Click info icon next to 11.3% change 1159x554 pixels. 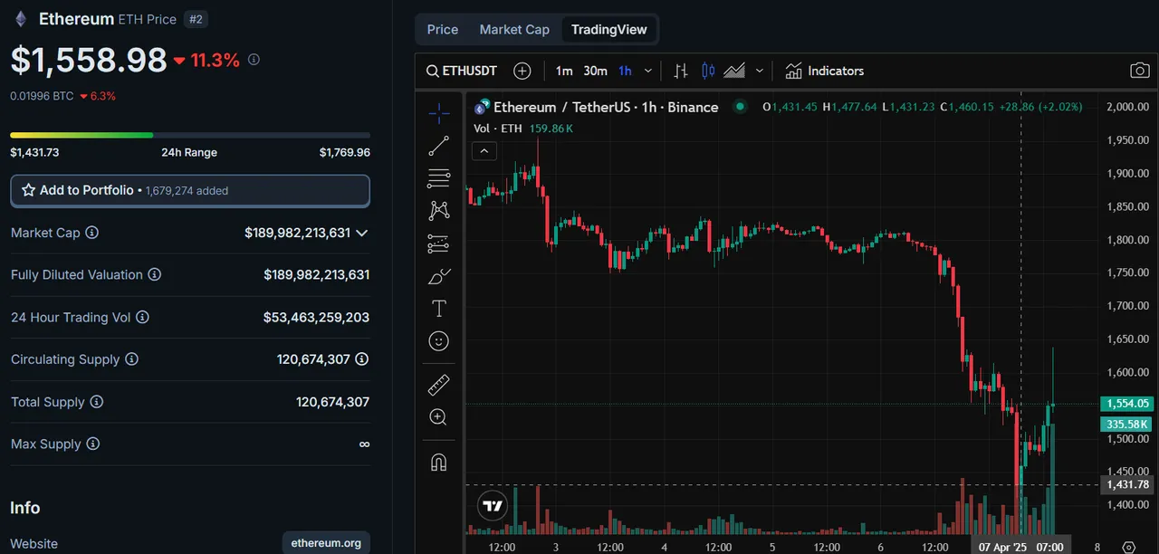(254, 60)
